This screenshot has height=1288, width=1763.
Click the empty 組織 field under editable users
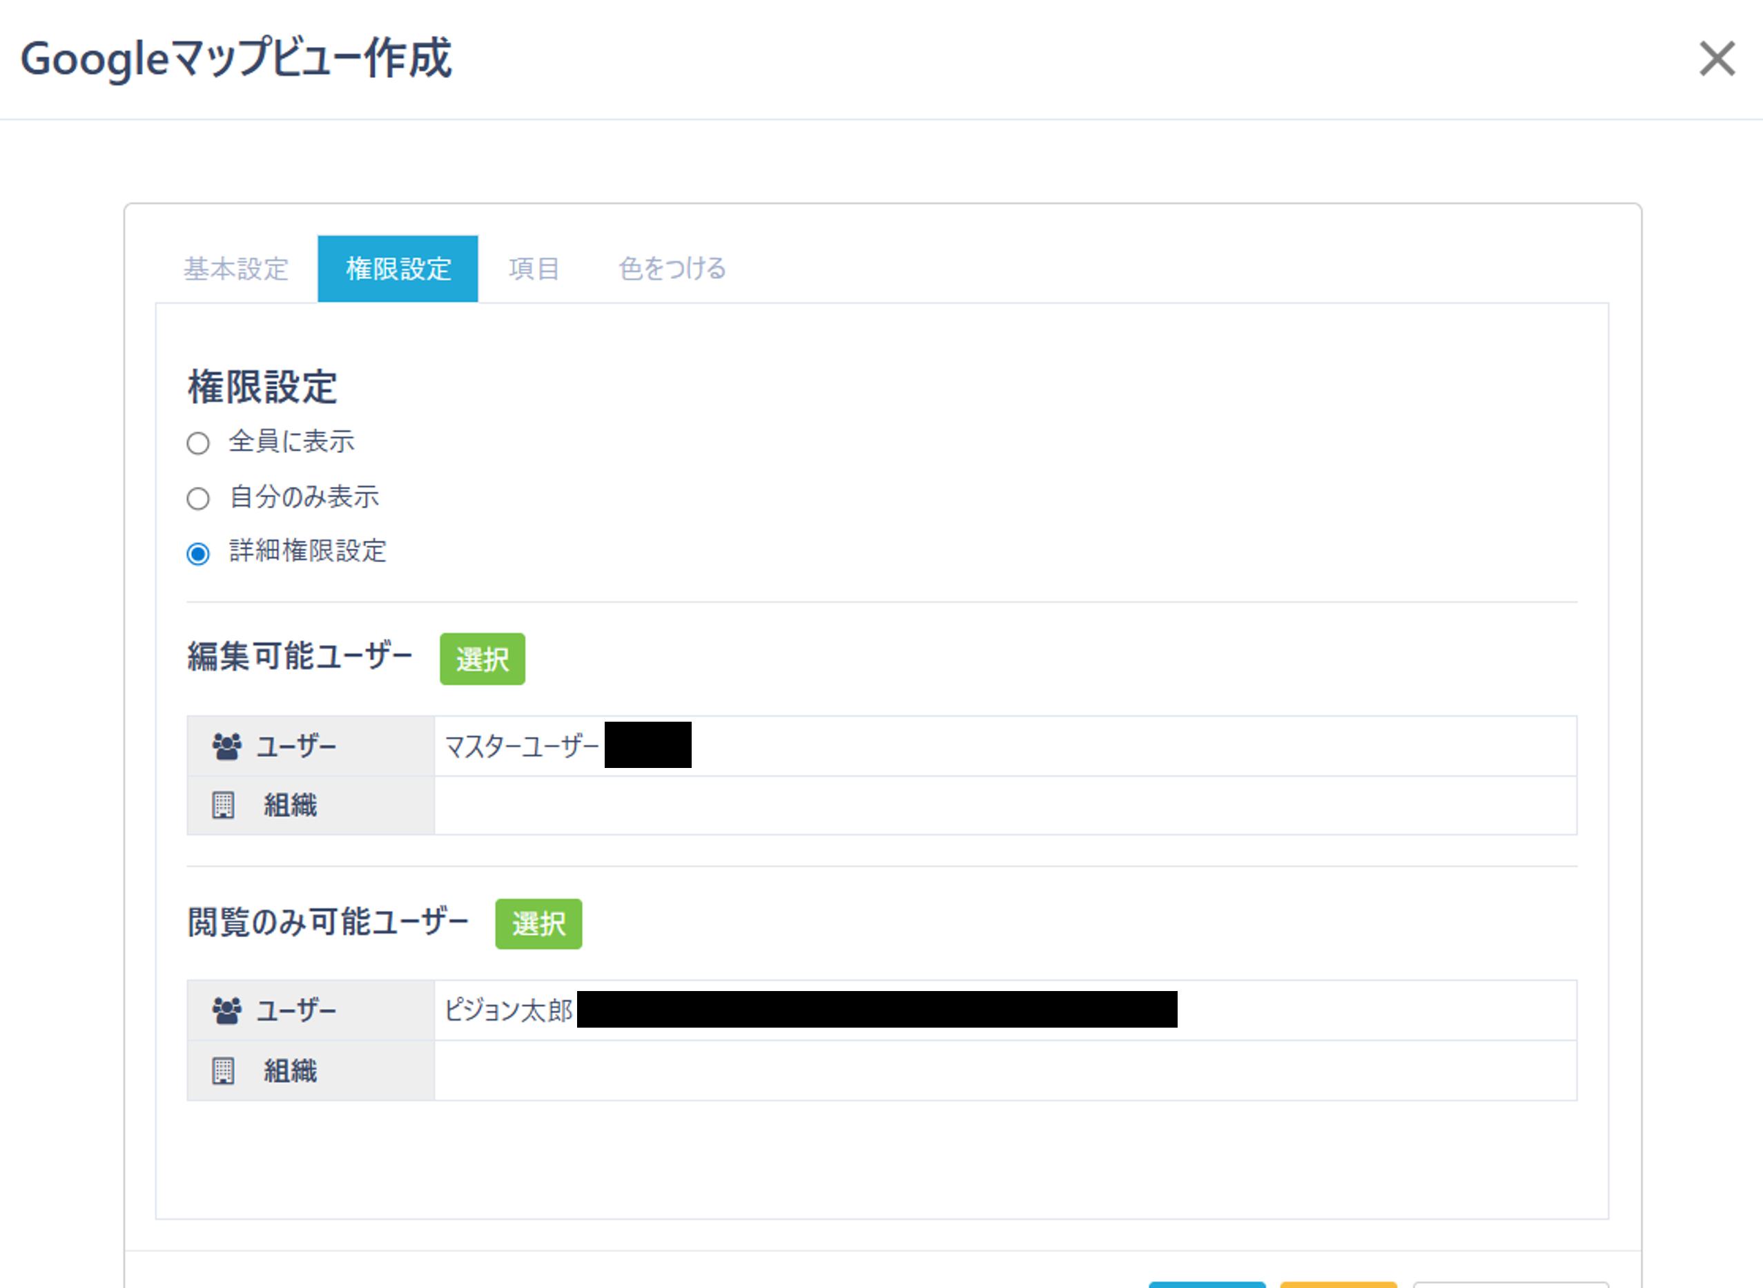point(1006,804)
